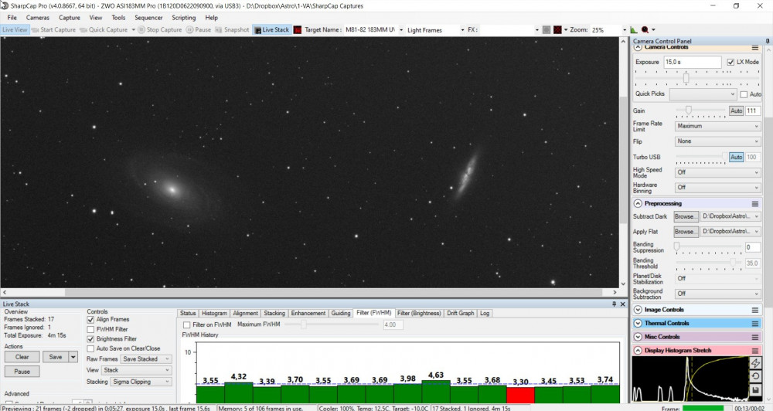The width and height of the screenshot is (773, 411).
Task: Expand the Thermal Controls section
Action: point(638,323)
